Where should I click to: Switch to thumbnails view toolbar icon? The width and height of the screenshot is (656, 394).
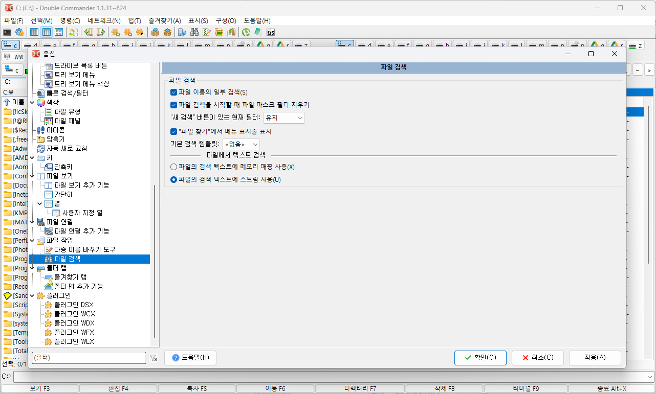point(59,32)
